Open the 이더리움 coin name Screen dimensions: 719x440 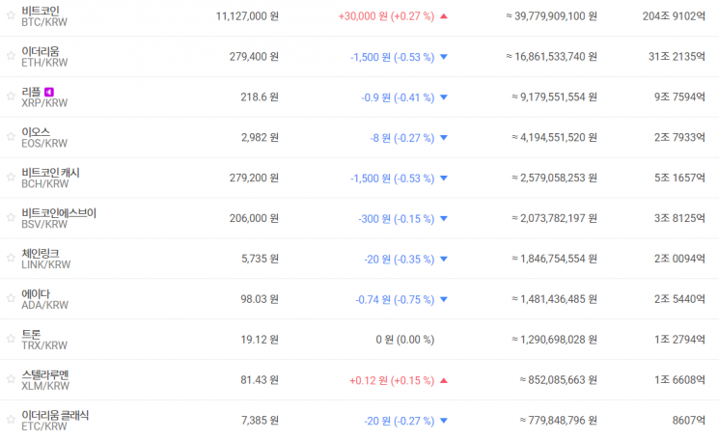pyautogui.click(x=41, y=51)
